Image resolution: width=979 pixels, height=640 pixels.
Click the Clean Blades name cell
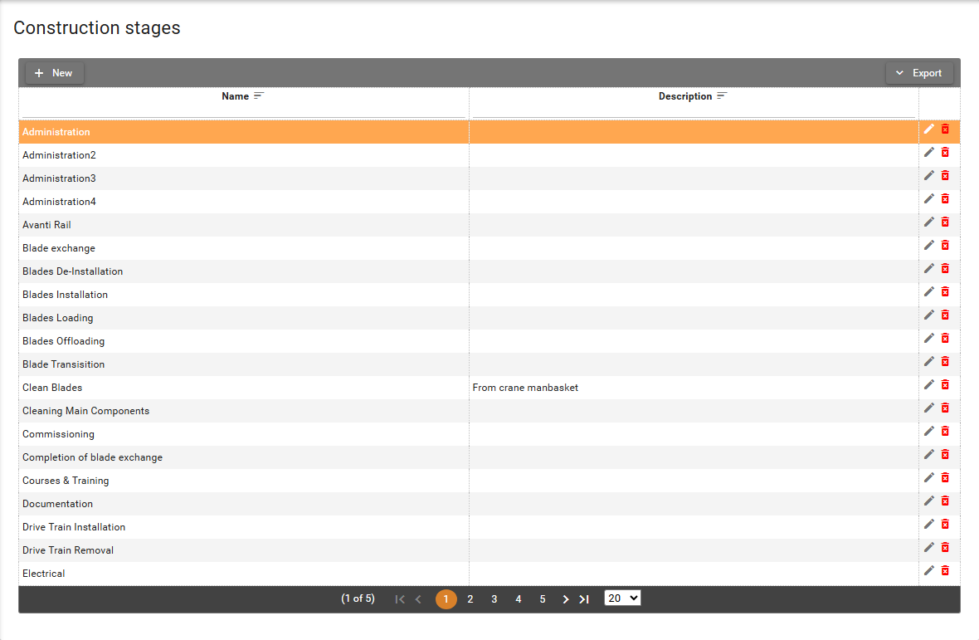(x=243, y=388)
